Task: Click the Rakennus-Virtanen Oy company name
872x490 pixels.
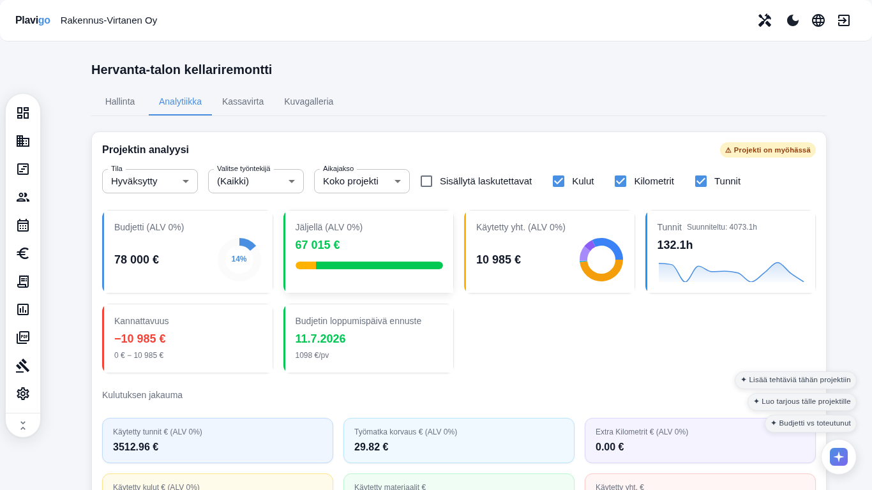Action: (109, 20)
